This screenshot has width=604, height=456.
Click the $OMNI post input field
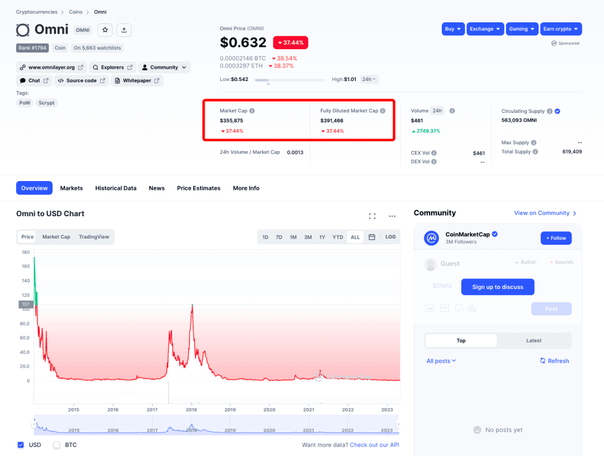(442, 286)
